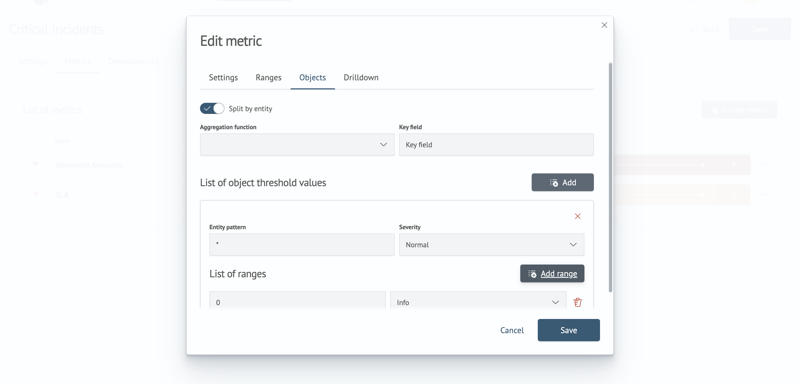Open more options for SLA row
This screenshot has width=800, height=384.
click(x=766, y=195)
